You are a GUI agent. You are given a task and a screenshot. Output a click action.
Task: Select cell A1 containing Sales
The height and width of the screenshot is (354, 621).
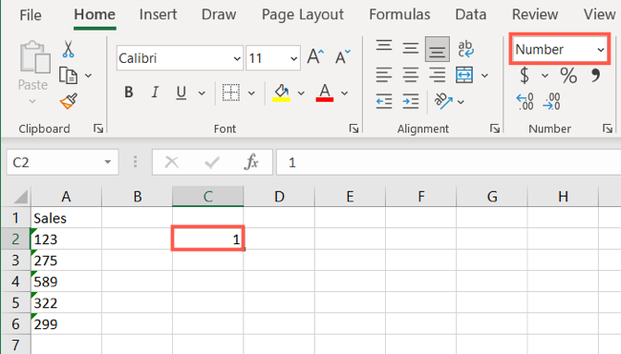pyautogui.click(x=66, y=218)
